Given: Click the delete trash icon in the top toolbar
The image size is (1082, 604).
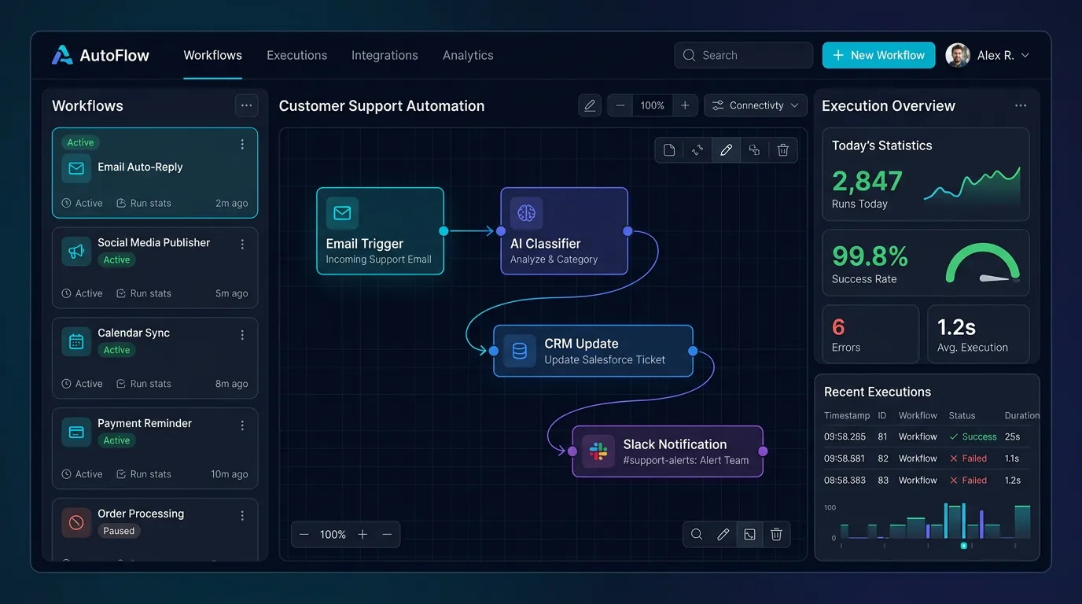Looking at the screenshot, I should (x=782, y=149).
